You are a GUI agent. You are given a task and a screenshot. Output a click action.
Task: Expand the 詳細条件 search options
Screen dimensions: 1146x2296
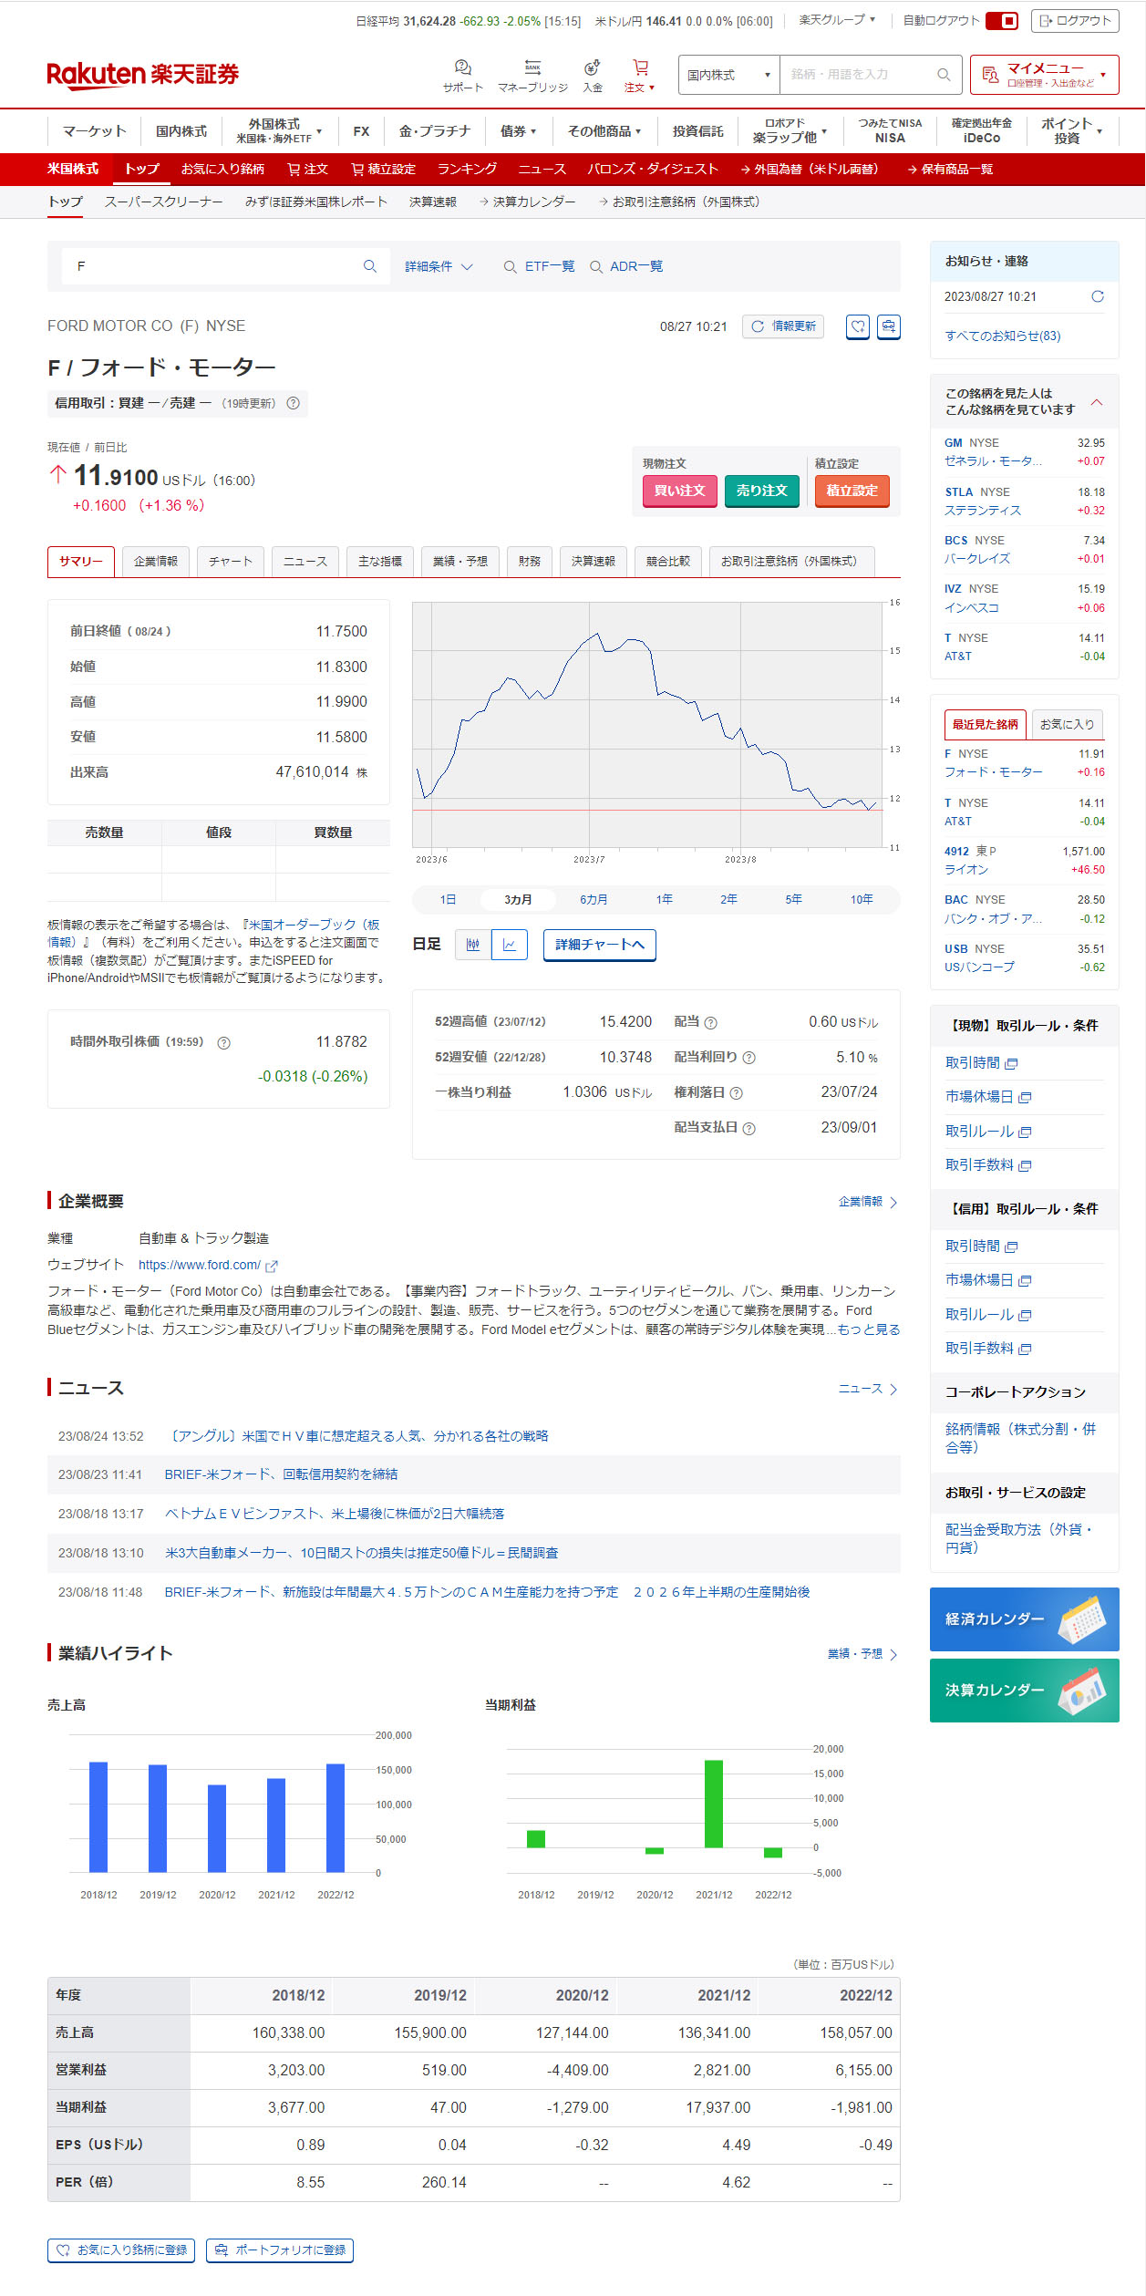pos(439,266)
